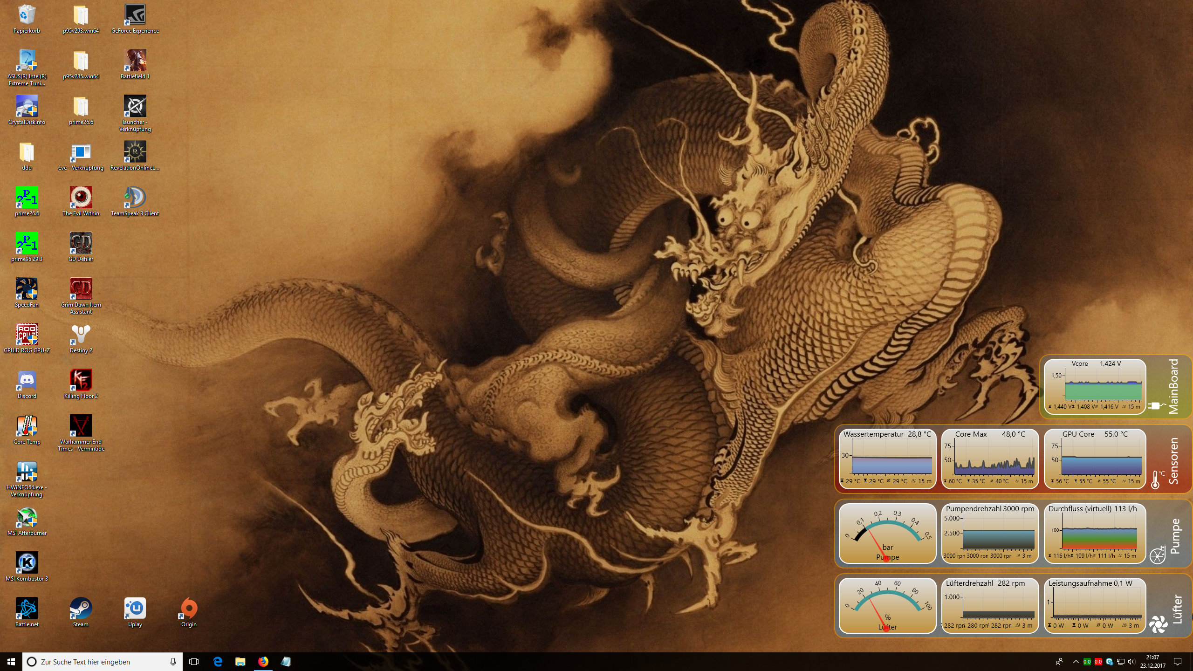Click the bar Pumpe pressure gauge
Screen dimensions: 1193x671
click(887, 534)
